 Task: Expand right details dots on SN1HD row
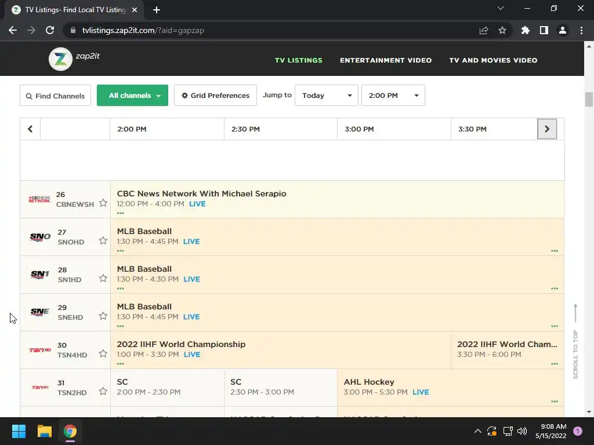[x=555, y=289]
